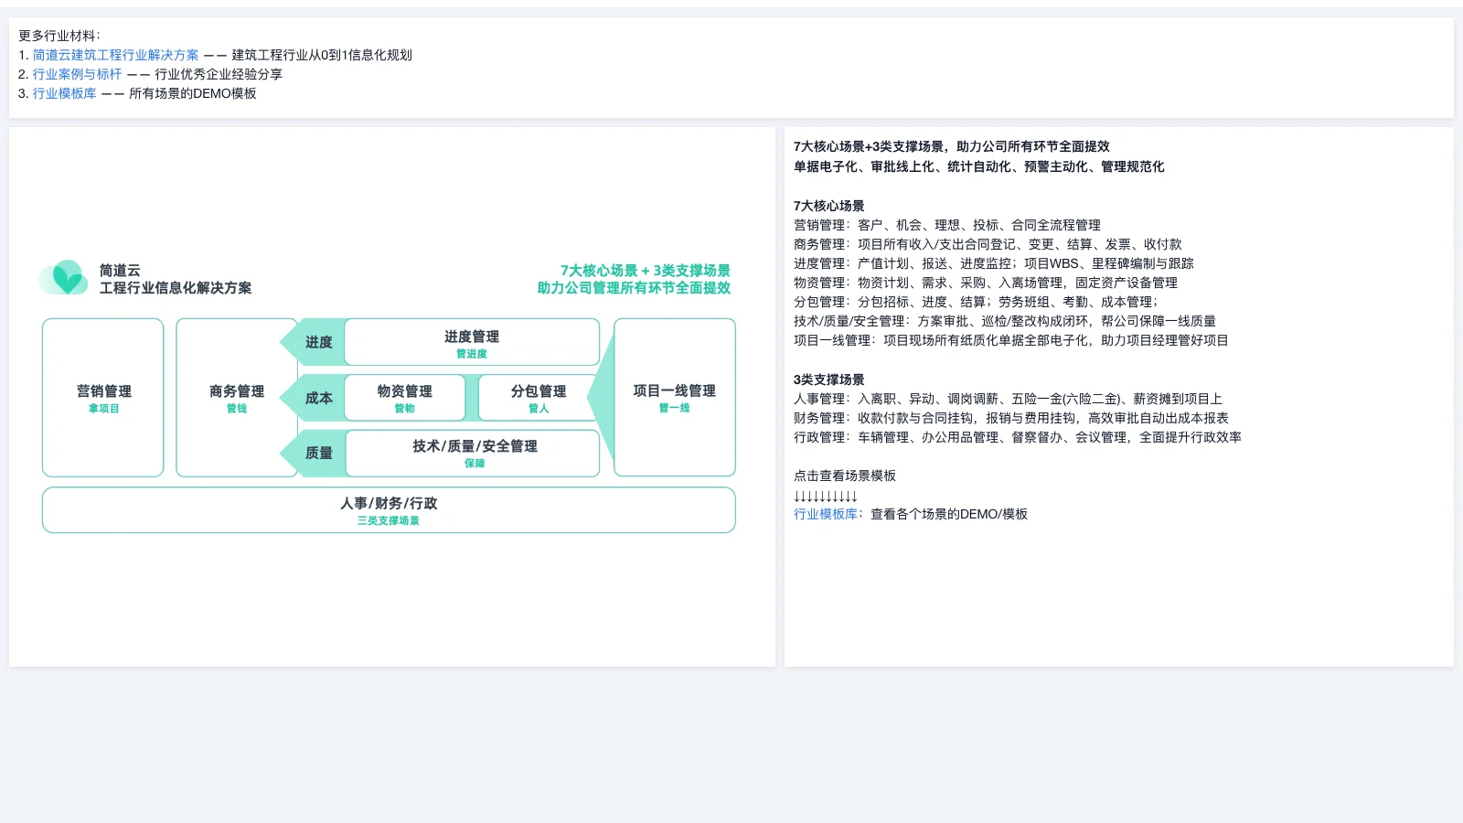Open 行业案例与标杆 link
This screenshot has height=823, width=1463.
77,74
